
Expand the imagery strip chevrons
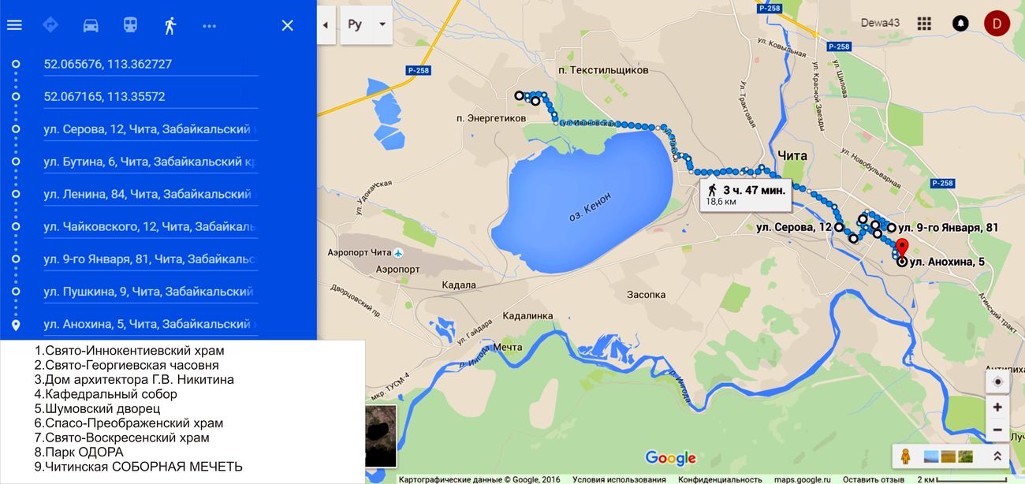[997, 456]
